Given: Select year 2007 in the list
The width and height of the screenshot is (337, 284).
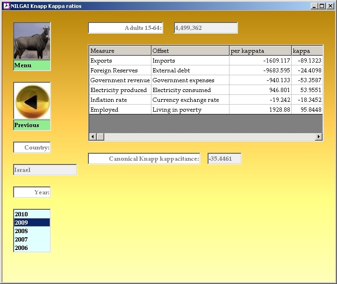Looking at the screenshot, I should 31,240.
